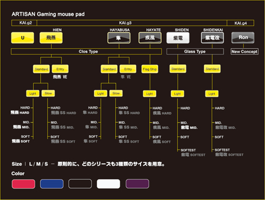Select the yellow 飛燕 series button

pyautogui.click(x=51, y=38)
